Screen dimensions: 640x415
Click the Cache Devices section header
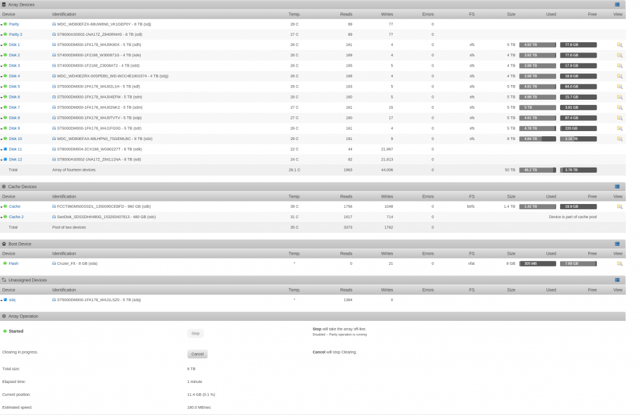(313, 186)
